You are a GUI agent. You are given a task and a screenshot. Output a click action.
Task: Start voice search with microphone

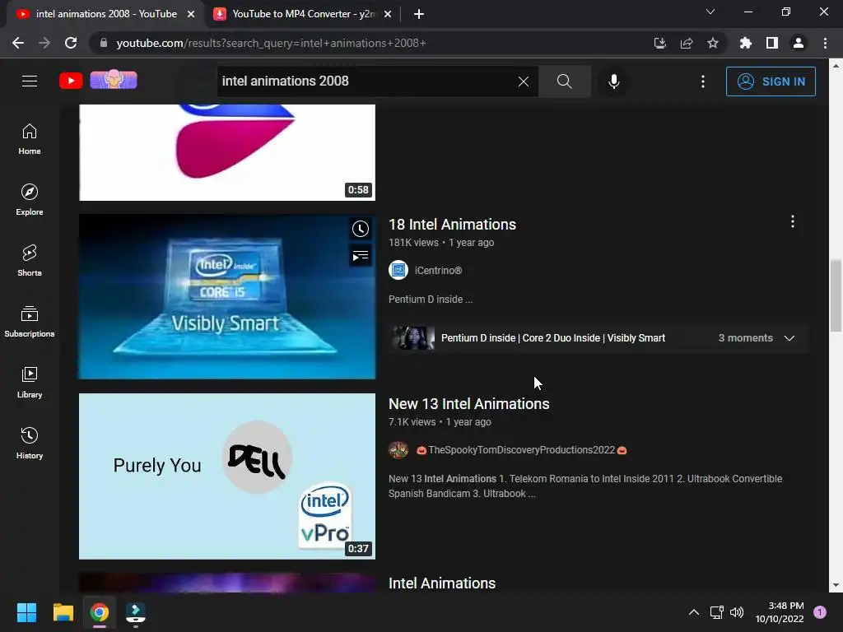pyautogui.click(x=613, y=81)
